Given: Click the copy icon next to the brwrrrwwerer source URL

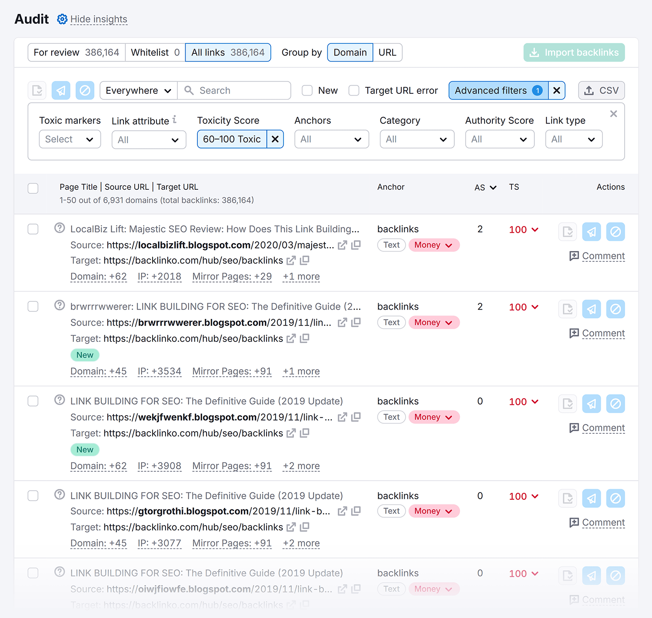Looking at the screenshot, I should [356, 322].
